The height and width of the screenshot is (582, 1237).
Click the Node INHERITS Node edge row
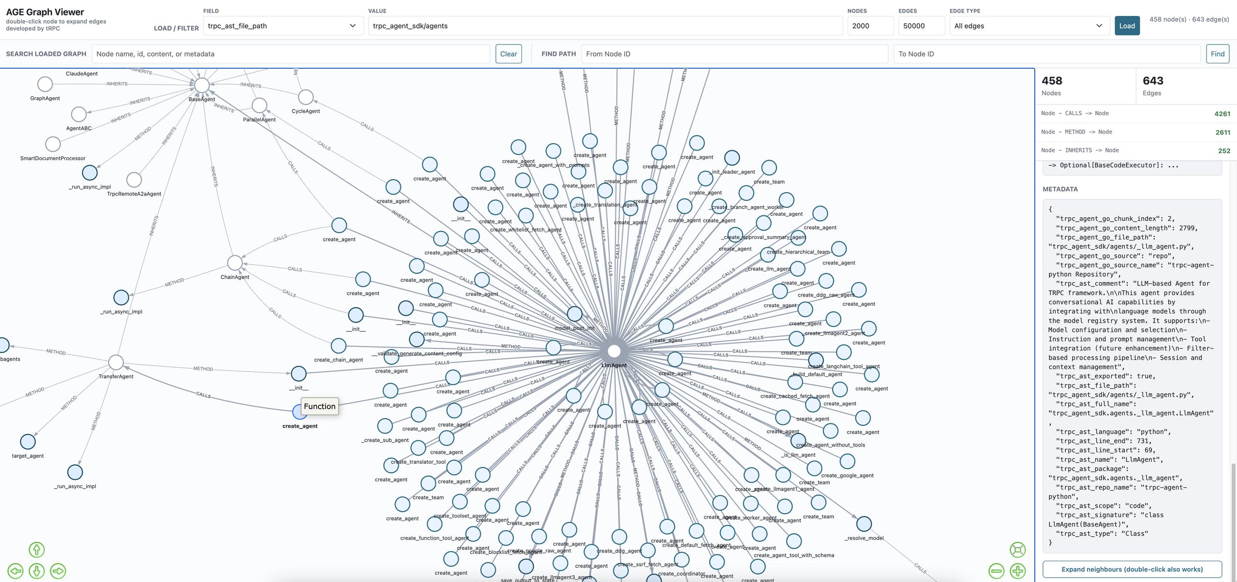[x=1135, y=150]
